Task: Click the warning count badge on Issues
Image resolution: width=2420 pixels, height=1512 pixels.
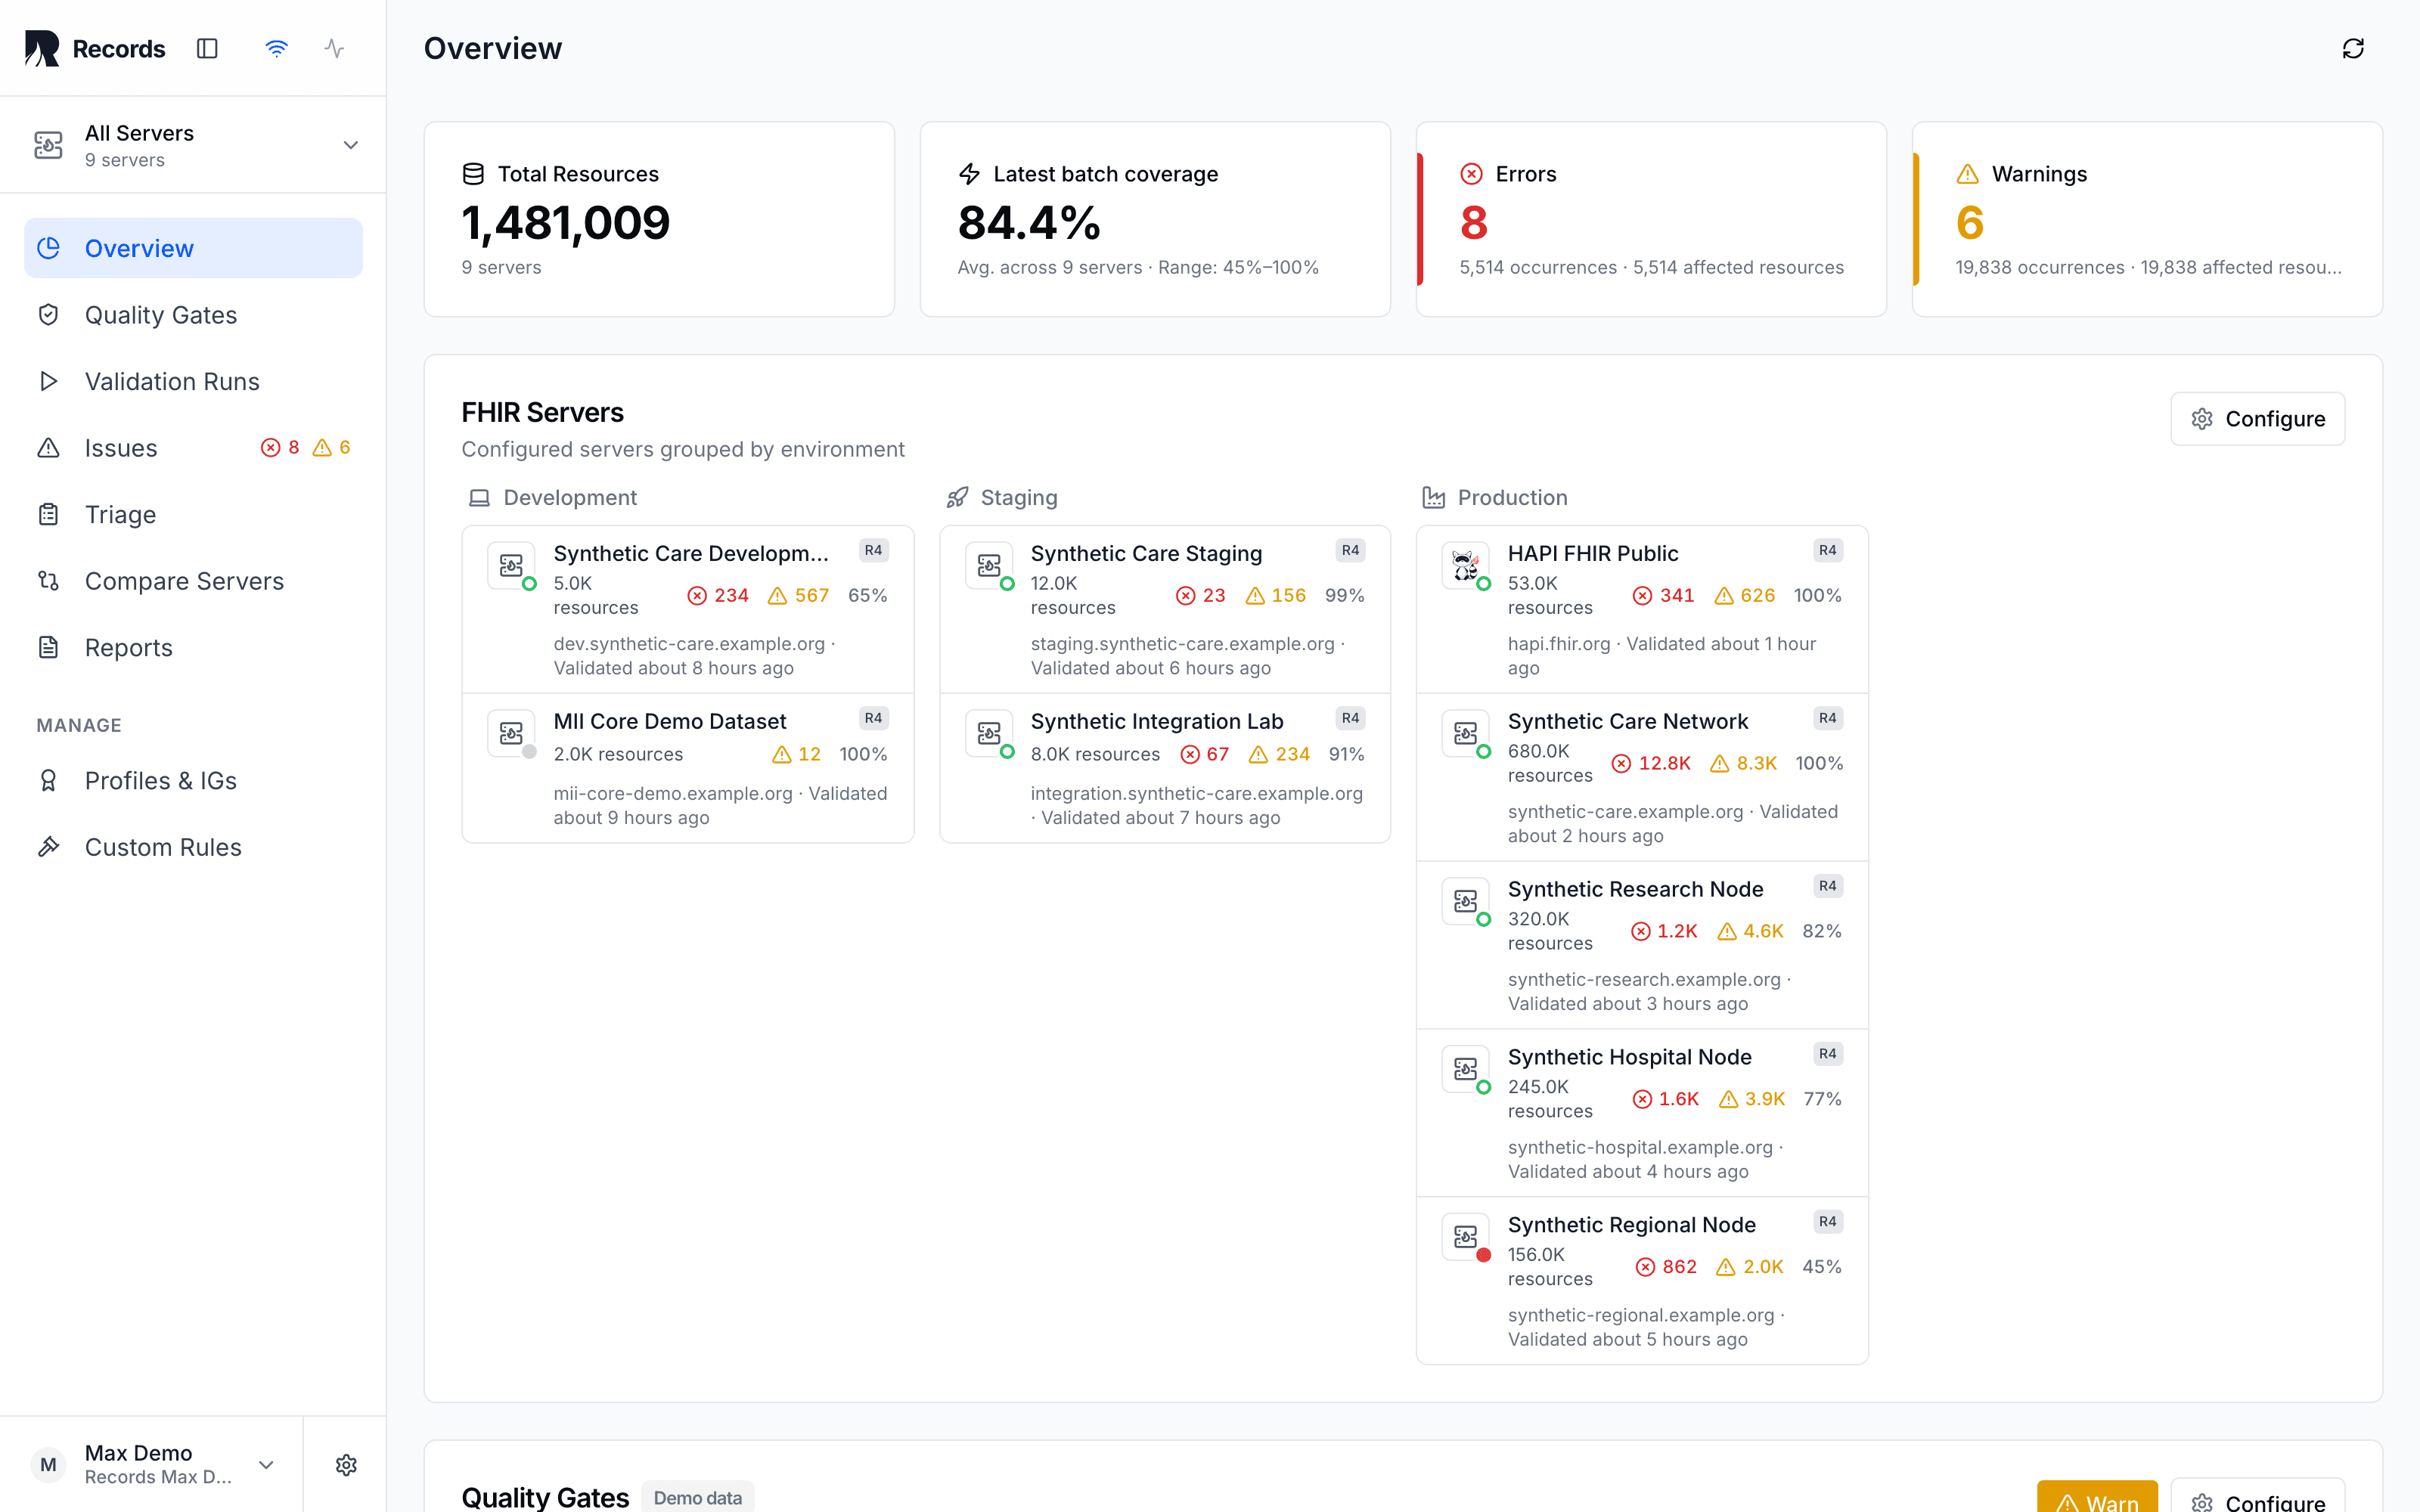Action: pos(331,447)
